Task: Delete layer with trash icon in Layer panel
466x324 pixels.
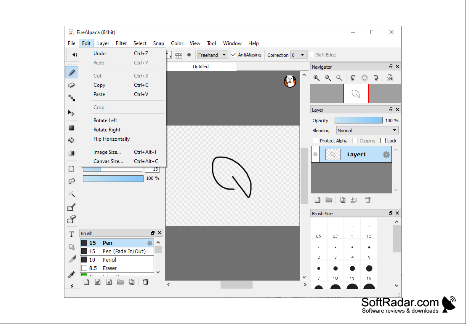Action: (x=368, y=200)
